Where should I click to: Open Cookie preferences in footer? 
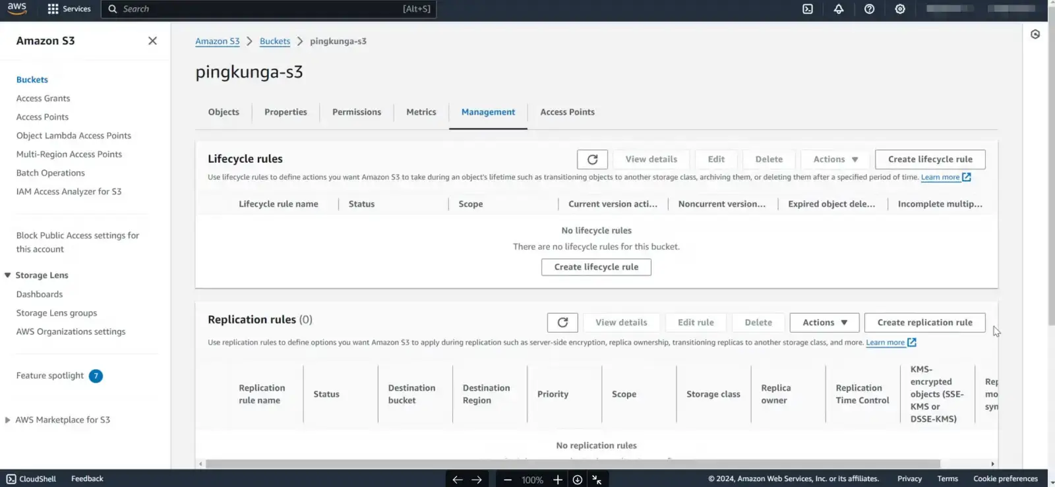pyautogui.click(x=1006, y=479)
